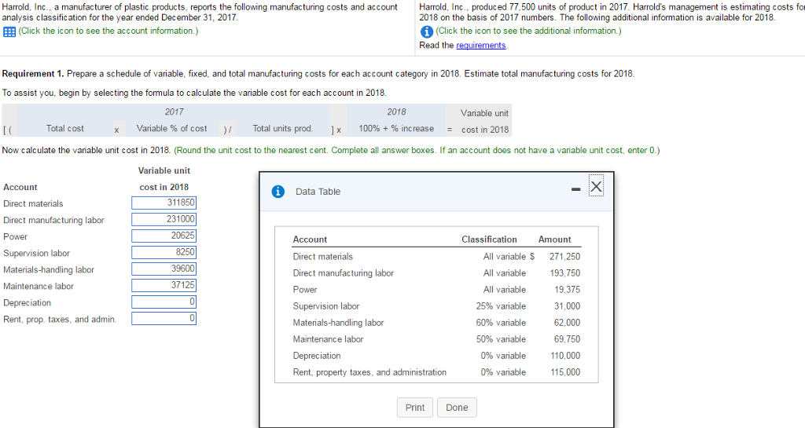The image size is (805, 428).
Task: Click Done in Data Table dialog
Action: pyautogui.click(x=457, y=408)
